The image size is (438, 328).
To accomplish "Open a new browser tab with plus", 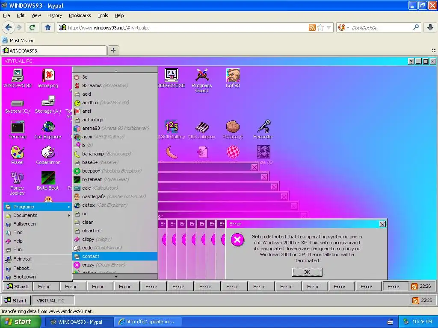I will 113,50.
